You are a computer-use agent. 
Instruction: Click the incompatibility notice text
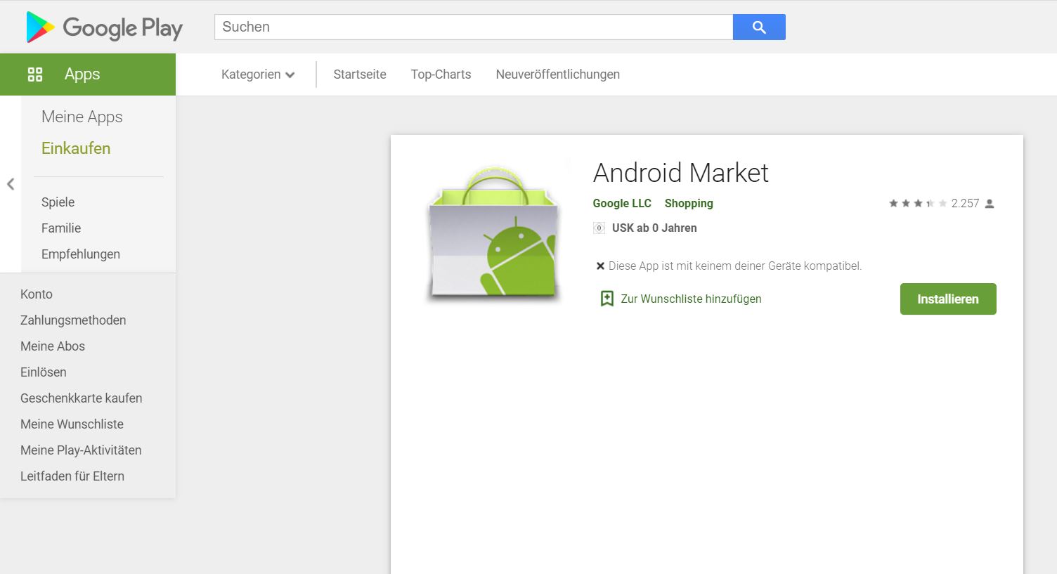[735, 266]
